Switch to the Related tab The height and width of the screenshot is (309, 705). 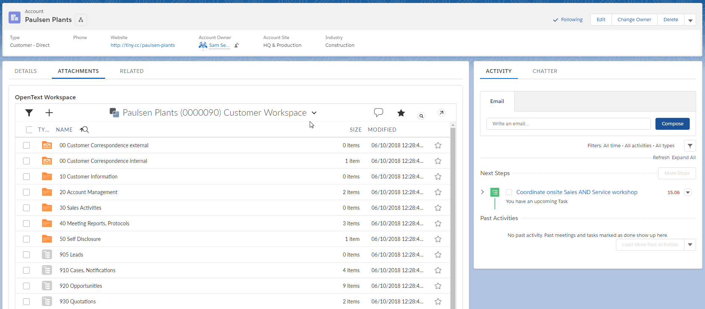click(132, 71)
